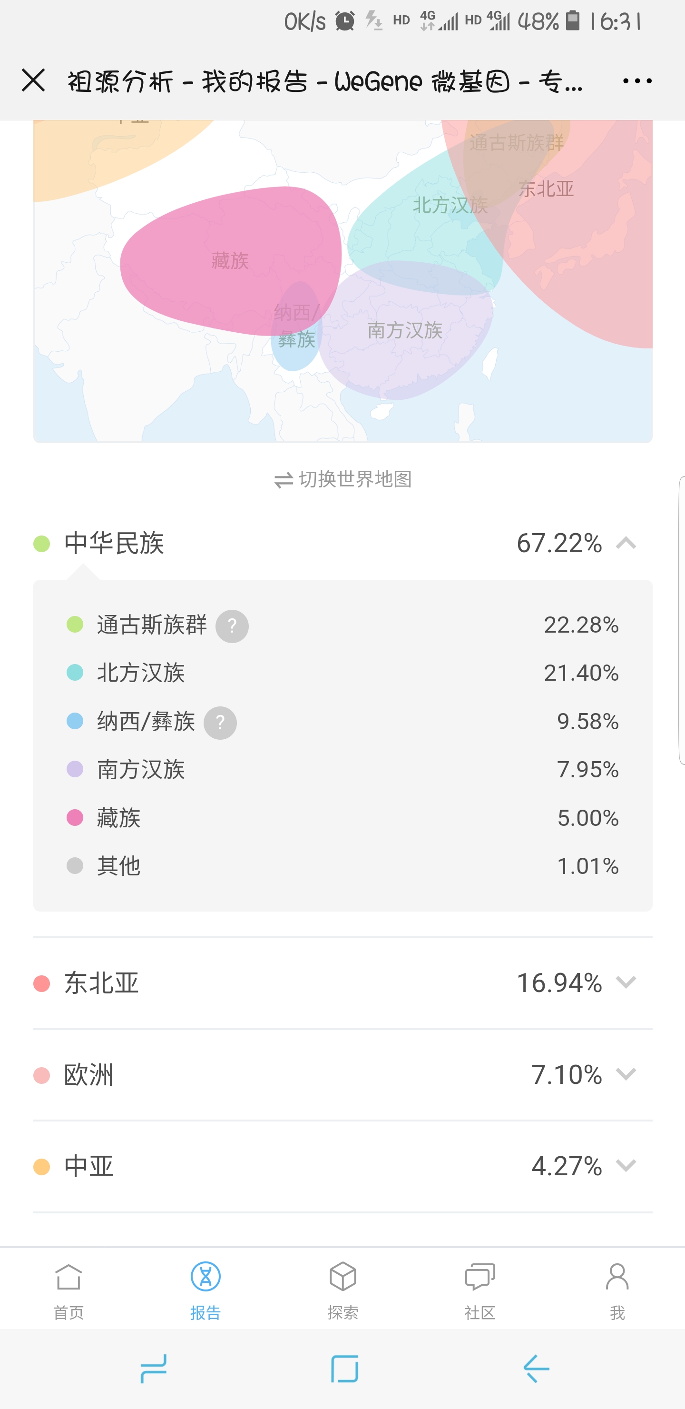Tap help icon beside 通古斯族群

tap(232, 626)
